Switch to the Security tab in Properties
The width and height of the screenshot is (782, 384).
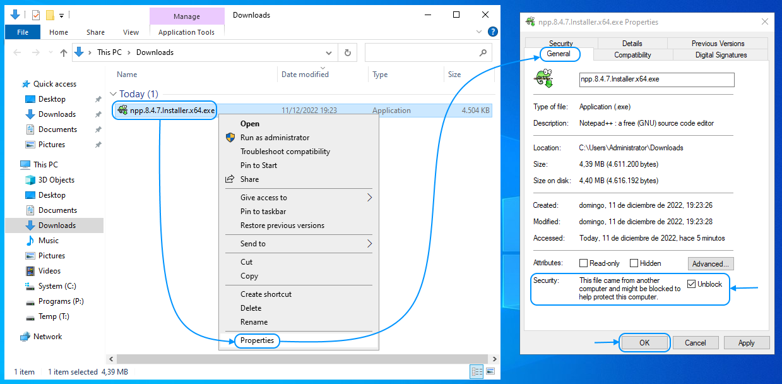click(x=561, y=44)
